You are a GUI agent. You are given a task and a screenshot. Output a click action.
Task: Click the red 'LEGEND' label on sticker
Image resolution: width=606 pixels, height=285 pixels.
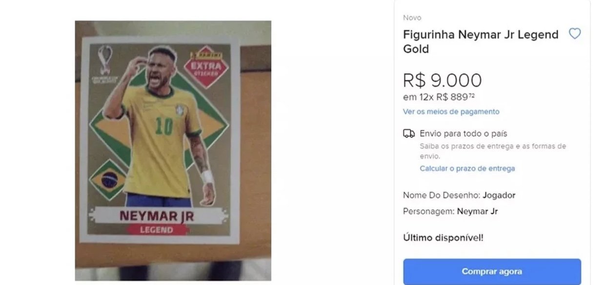[157, 229]
